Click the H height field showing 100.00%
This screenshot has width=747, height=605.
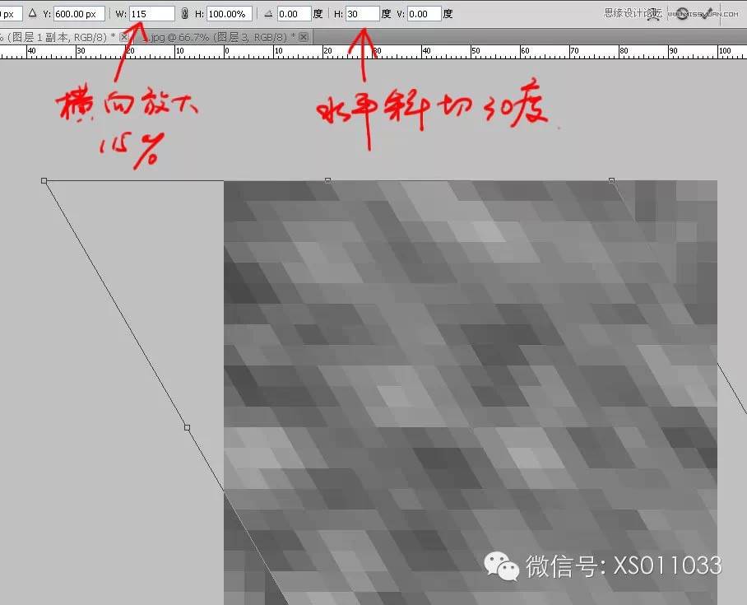pos(230,14)
